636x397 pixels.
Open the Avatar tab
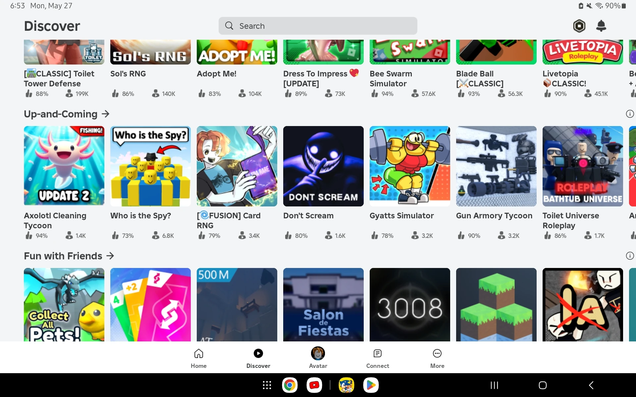[318, 358]
